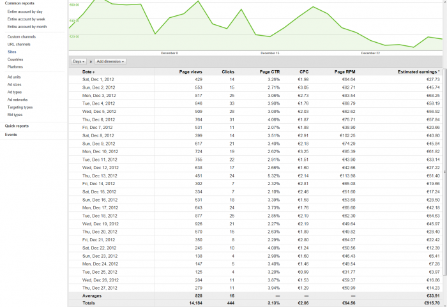Click the total page views 14,184
The width and height of the screenshot is (447, 307).
click(x=195, y=303)
